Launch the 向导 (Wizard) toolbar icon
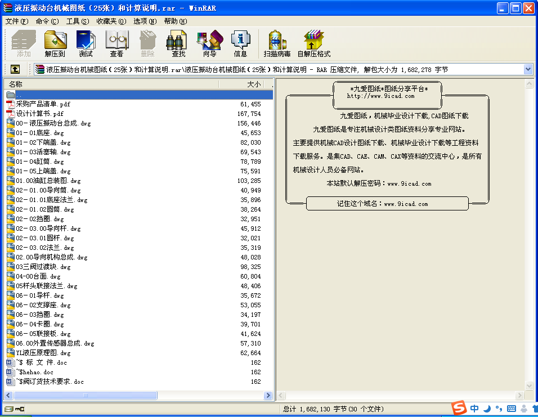This screenshot has height=417, width=538. 209,42
